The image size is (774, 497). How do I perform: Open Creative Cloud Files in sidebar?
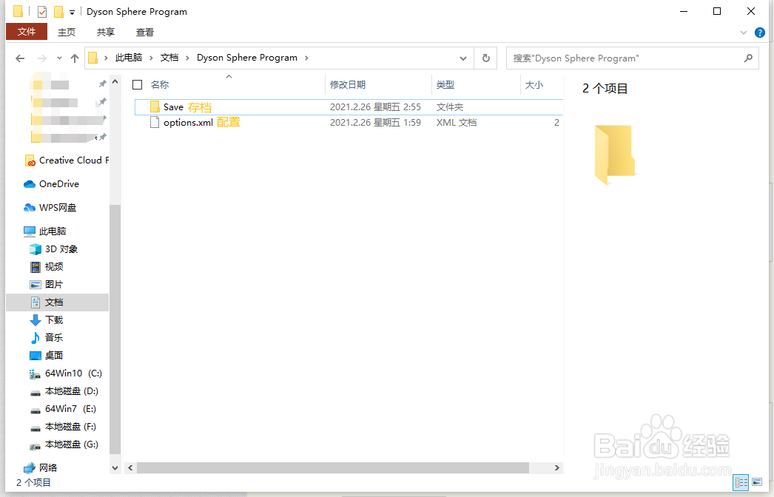point(67,160)
